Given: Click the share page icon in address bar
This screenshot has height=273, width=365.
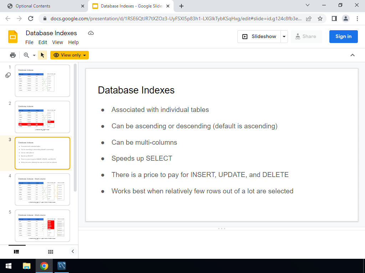Looking at the screenshot, I should 309,18.
